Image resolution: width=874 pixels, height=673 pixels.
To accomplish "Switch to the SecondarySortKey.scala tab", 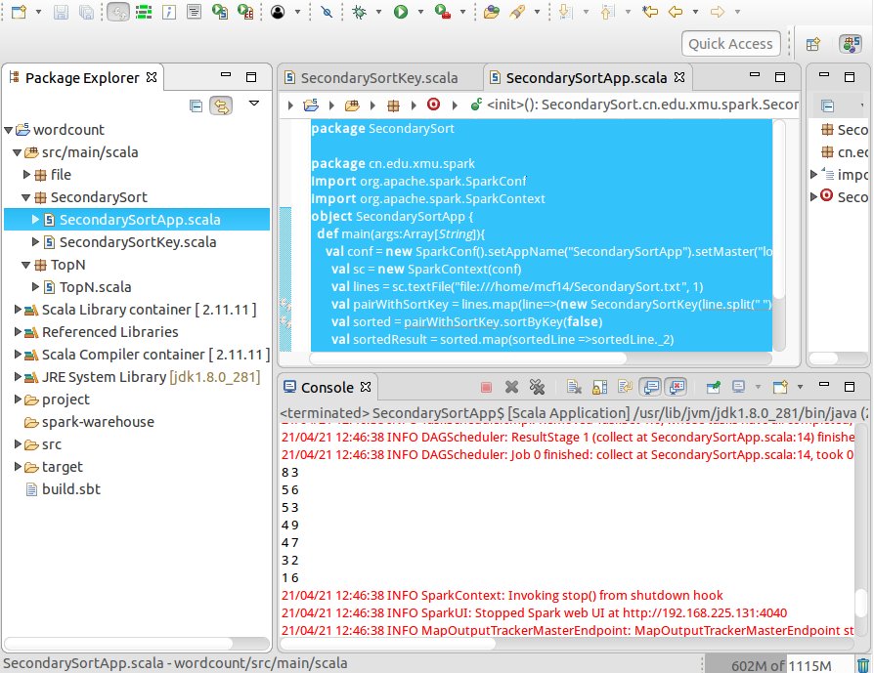I will (381, 76).
